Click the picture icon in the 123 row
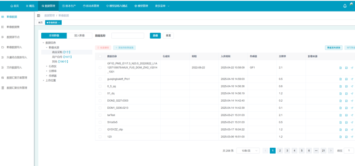355x166 pixels. 346,137
